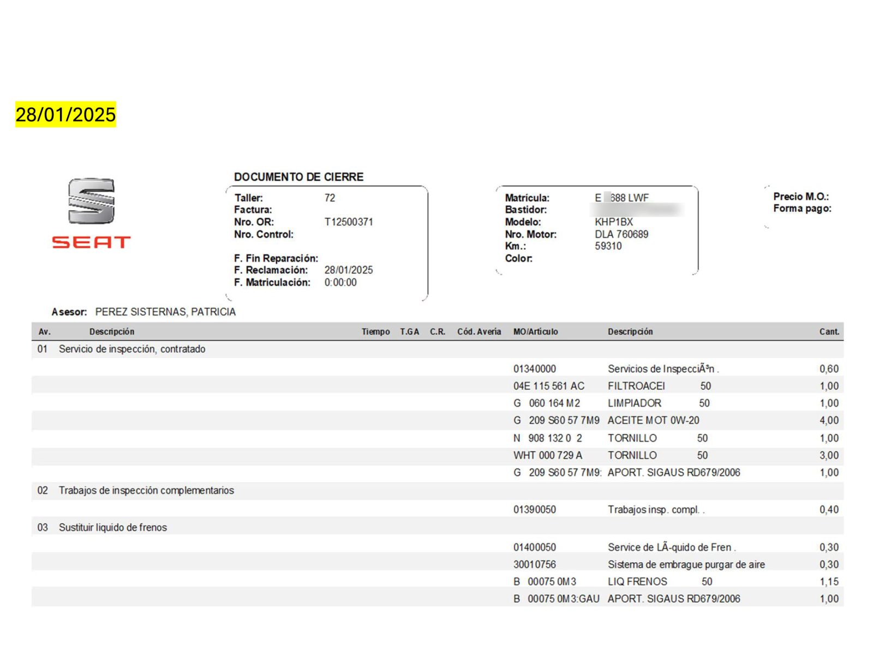Click the Cant. column header
This screenshot has height=655, width=873.
coord(829,332)
